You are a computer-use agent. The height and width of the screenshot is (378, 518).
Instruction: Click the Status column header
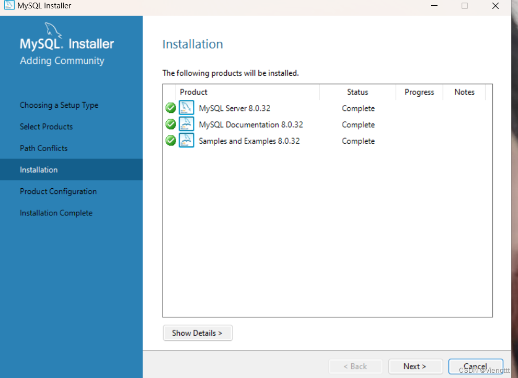coord(358,92)
